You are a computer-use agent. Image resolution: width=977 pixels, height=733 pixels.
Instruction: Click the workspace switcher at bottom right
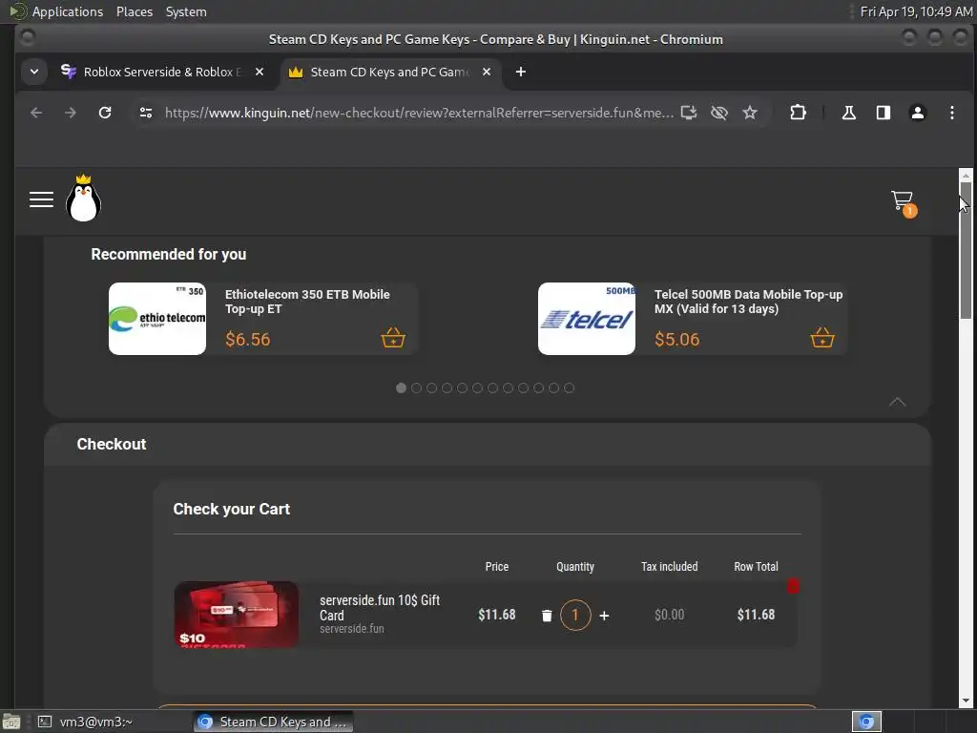(x=866, y=722)
